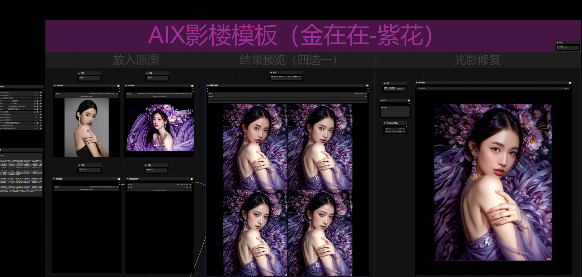Next image arrow for 5383daf file selector

(118, 187)
